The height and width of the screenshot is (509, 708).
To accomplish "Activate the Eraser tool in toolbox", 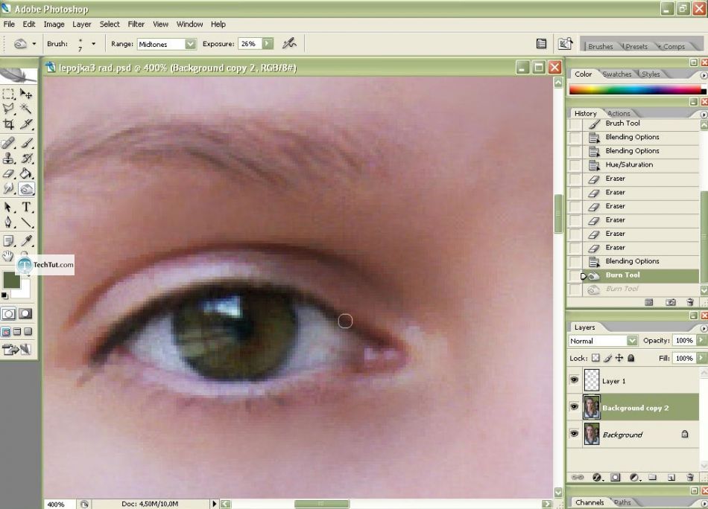I will [9, 173].
